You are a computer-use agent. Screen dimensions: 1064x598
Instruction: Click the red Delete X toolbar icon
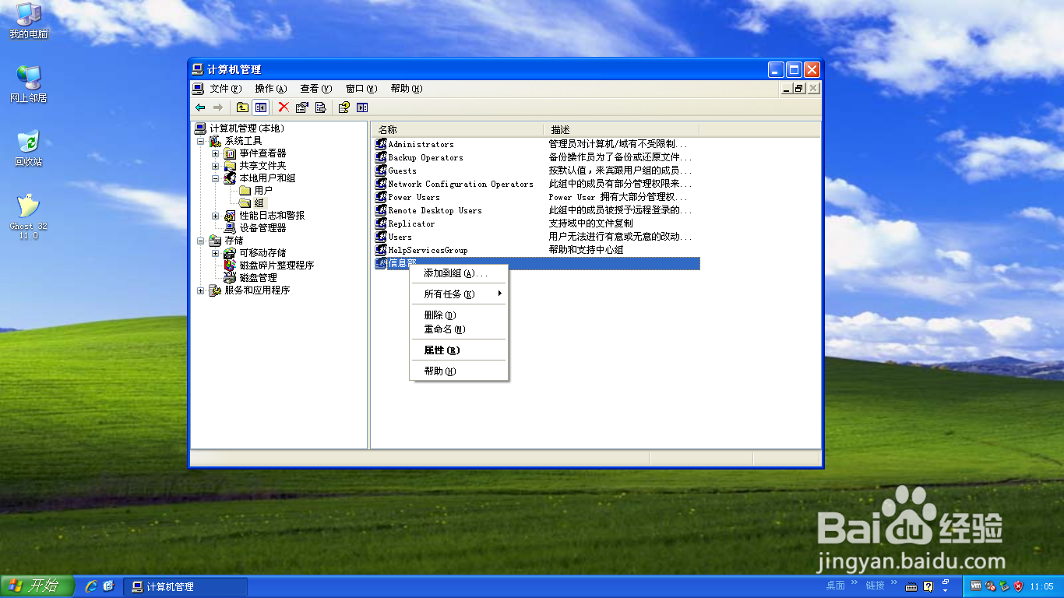(x=284, y=107)
